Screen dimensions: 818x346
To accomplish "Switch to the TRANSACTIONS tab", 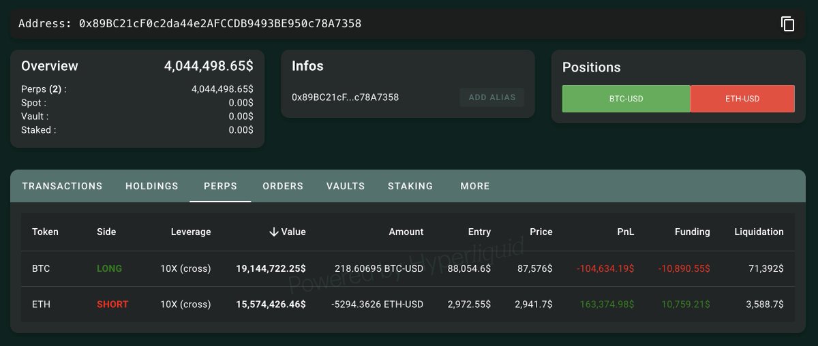I will tap(62, 186).
